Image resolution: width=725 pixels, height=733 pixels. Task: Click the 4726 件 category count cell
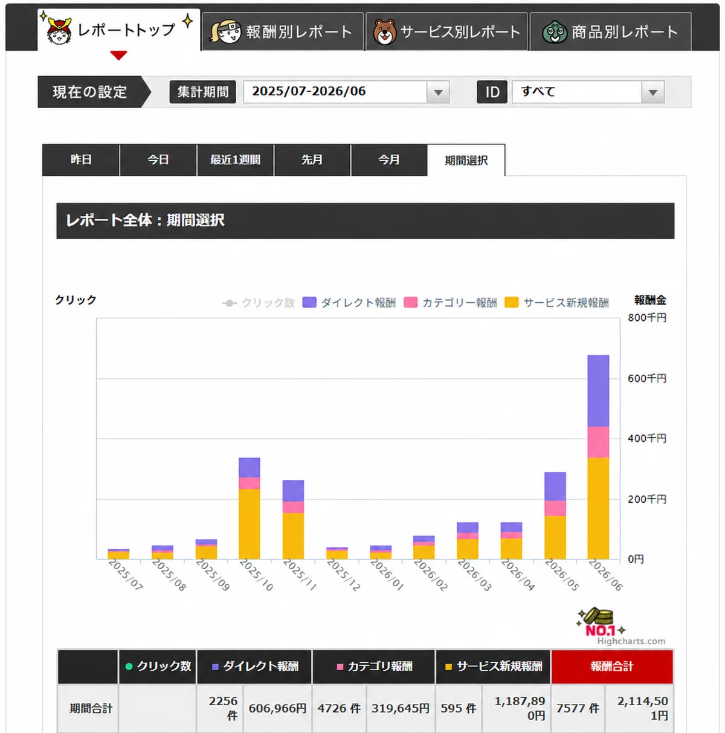[x=339, y=708]
